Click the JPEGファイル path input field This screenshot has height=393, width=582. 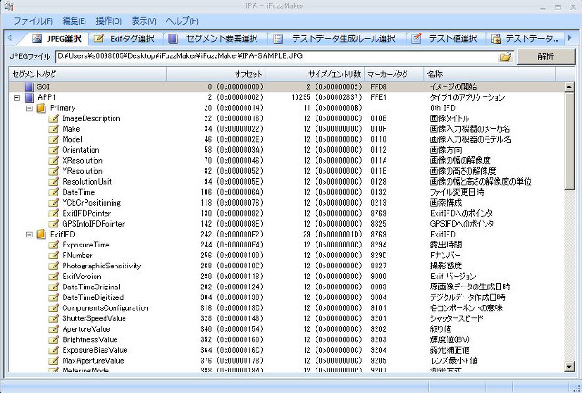coord(276,56)
